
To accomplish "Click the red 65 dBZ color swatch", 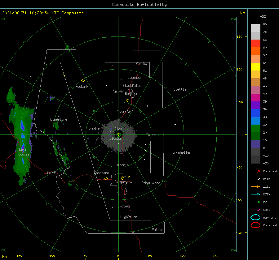I will click(x=255, y=43).
